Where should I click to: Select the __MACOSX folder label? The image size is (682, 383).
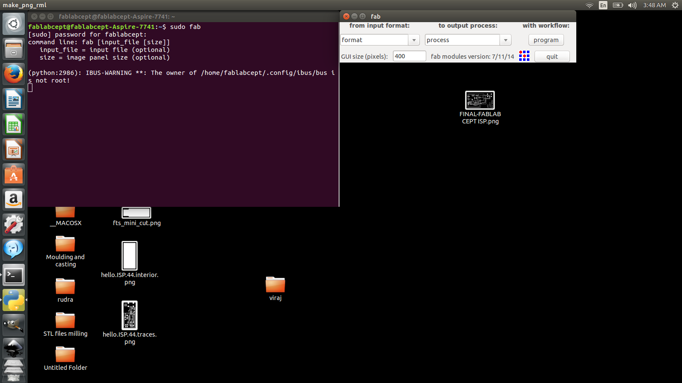(x=66, y=223)
